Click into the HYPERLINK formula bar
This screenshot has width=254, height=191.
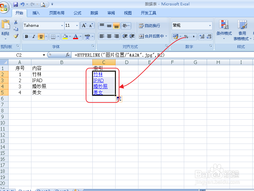point(162,55)
